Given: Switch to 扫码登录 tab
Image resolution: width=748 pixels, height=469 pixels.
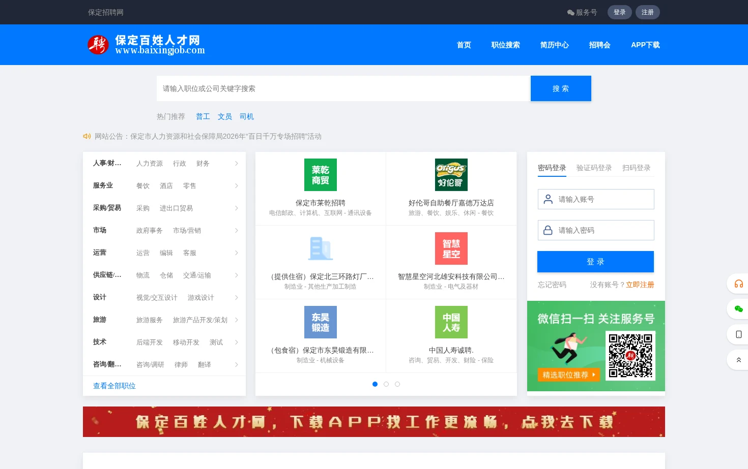Looking at the screenshot, I should (x=636, y=168).
